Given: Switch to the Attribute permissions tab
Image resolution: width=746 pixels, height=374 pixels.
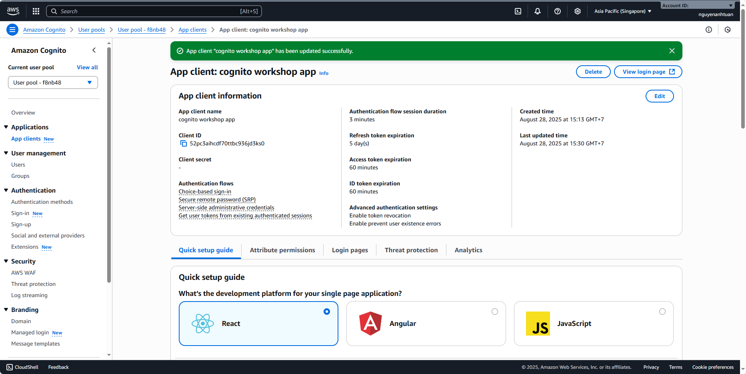Looking at the screenshot, I should 282,250.
